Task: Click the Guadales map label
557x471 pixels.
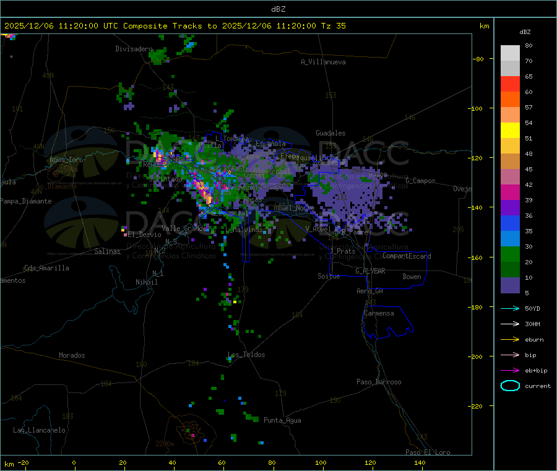Action: click(330, 133)
